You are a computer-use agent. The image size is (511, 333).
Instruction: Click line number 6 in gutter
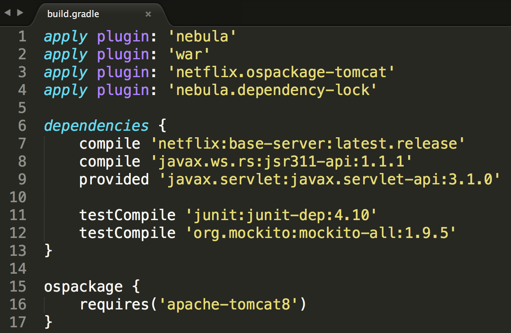[22, 126]
